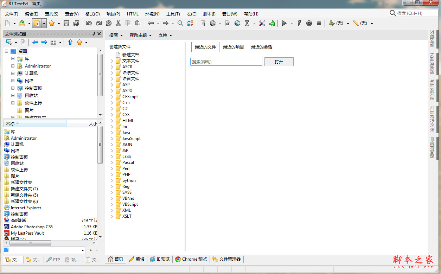Image resolution: width=441 pixels, height=274 pixels.
Task: Switch to Chrome 预览 at the bottom
Action: 191,259
